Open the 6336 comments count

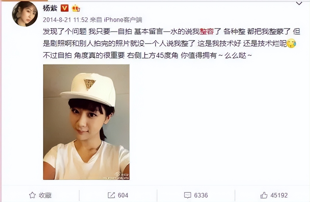pyautogui.click(x=201, y=195)
